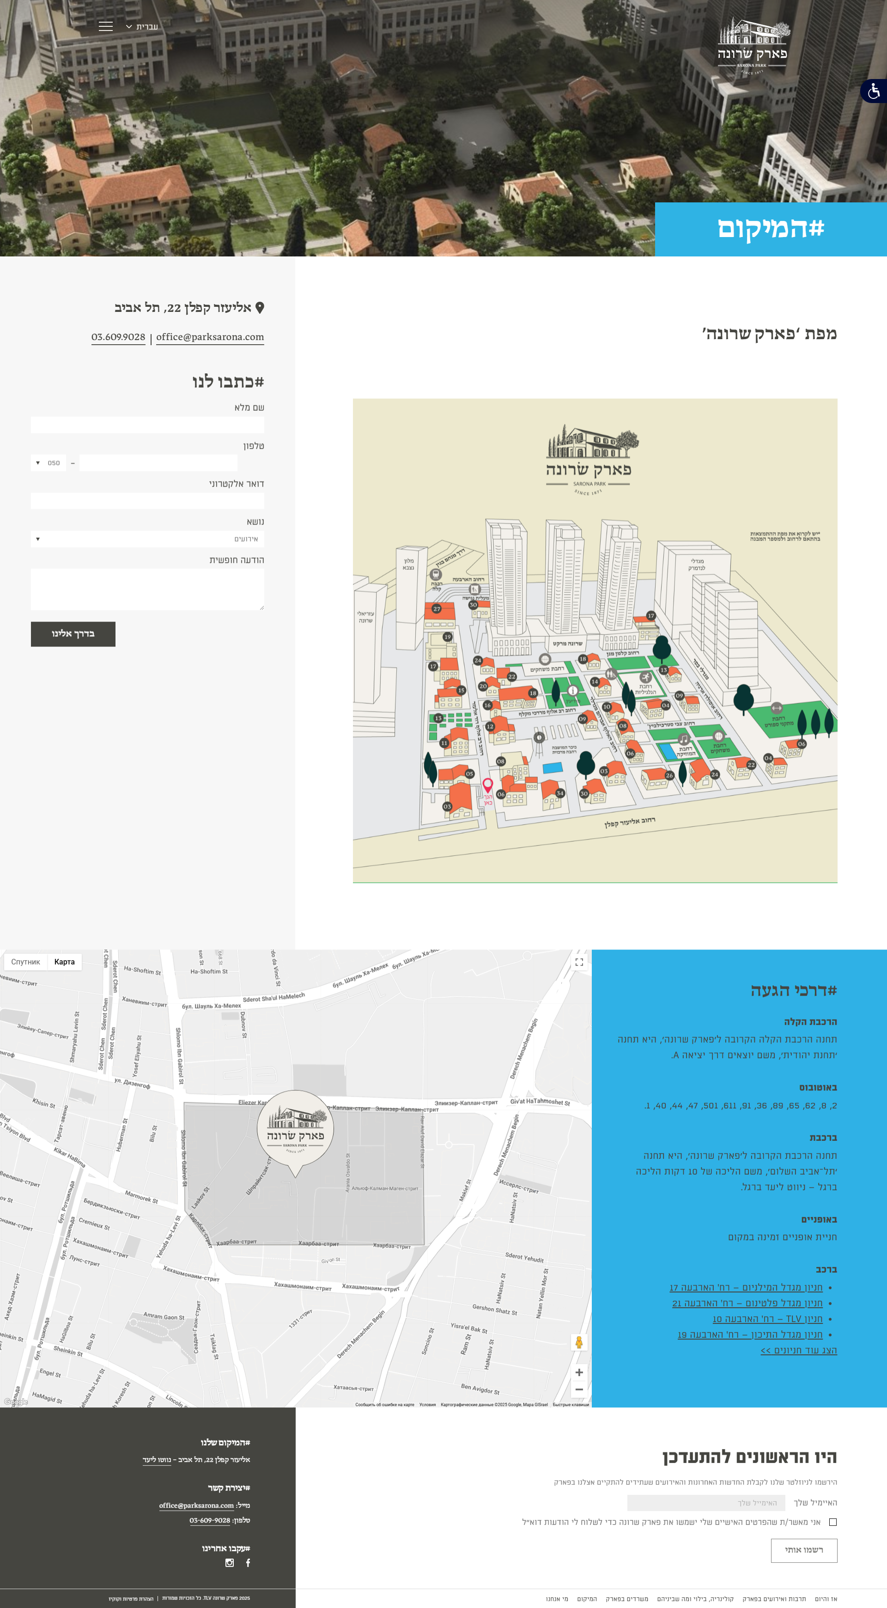
Task: Open footer menu item המיקום
Action: (587, 1599)
